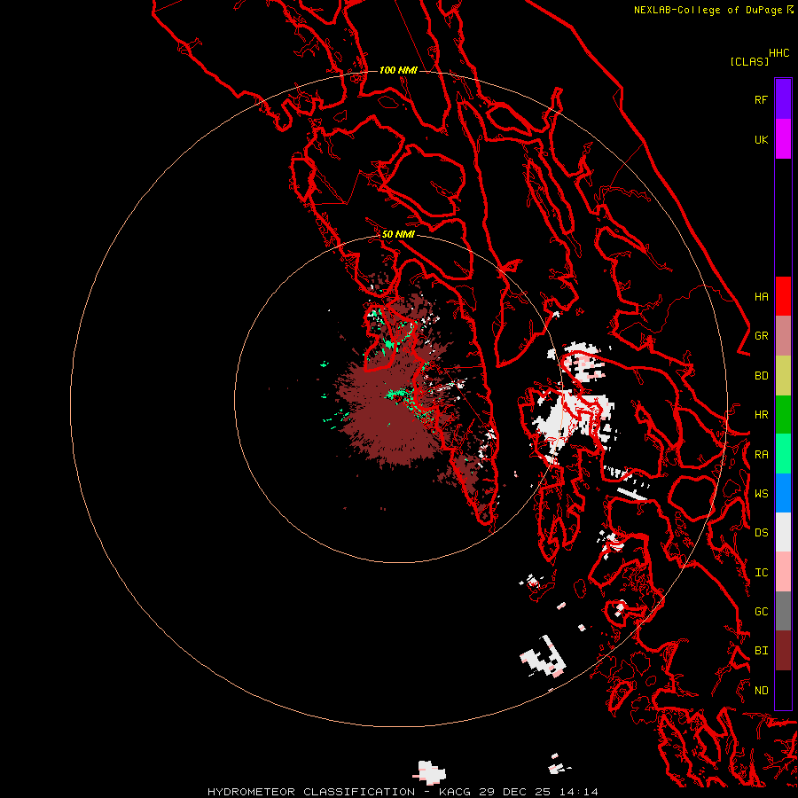Click the GC gray legend swatch
This screenshot has height=798, width=798.
pos(783,611)
